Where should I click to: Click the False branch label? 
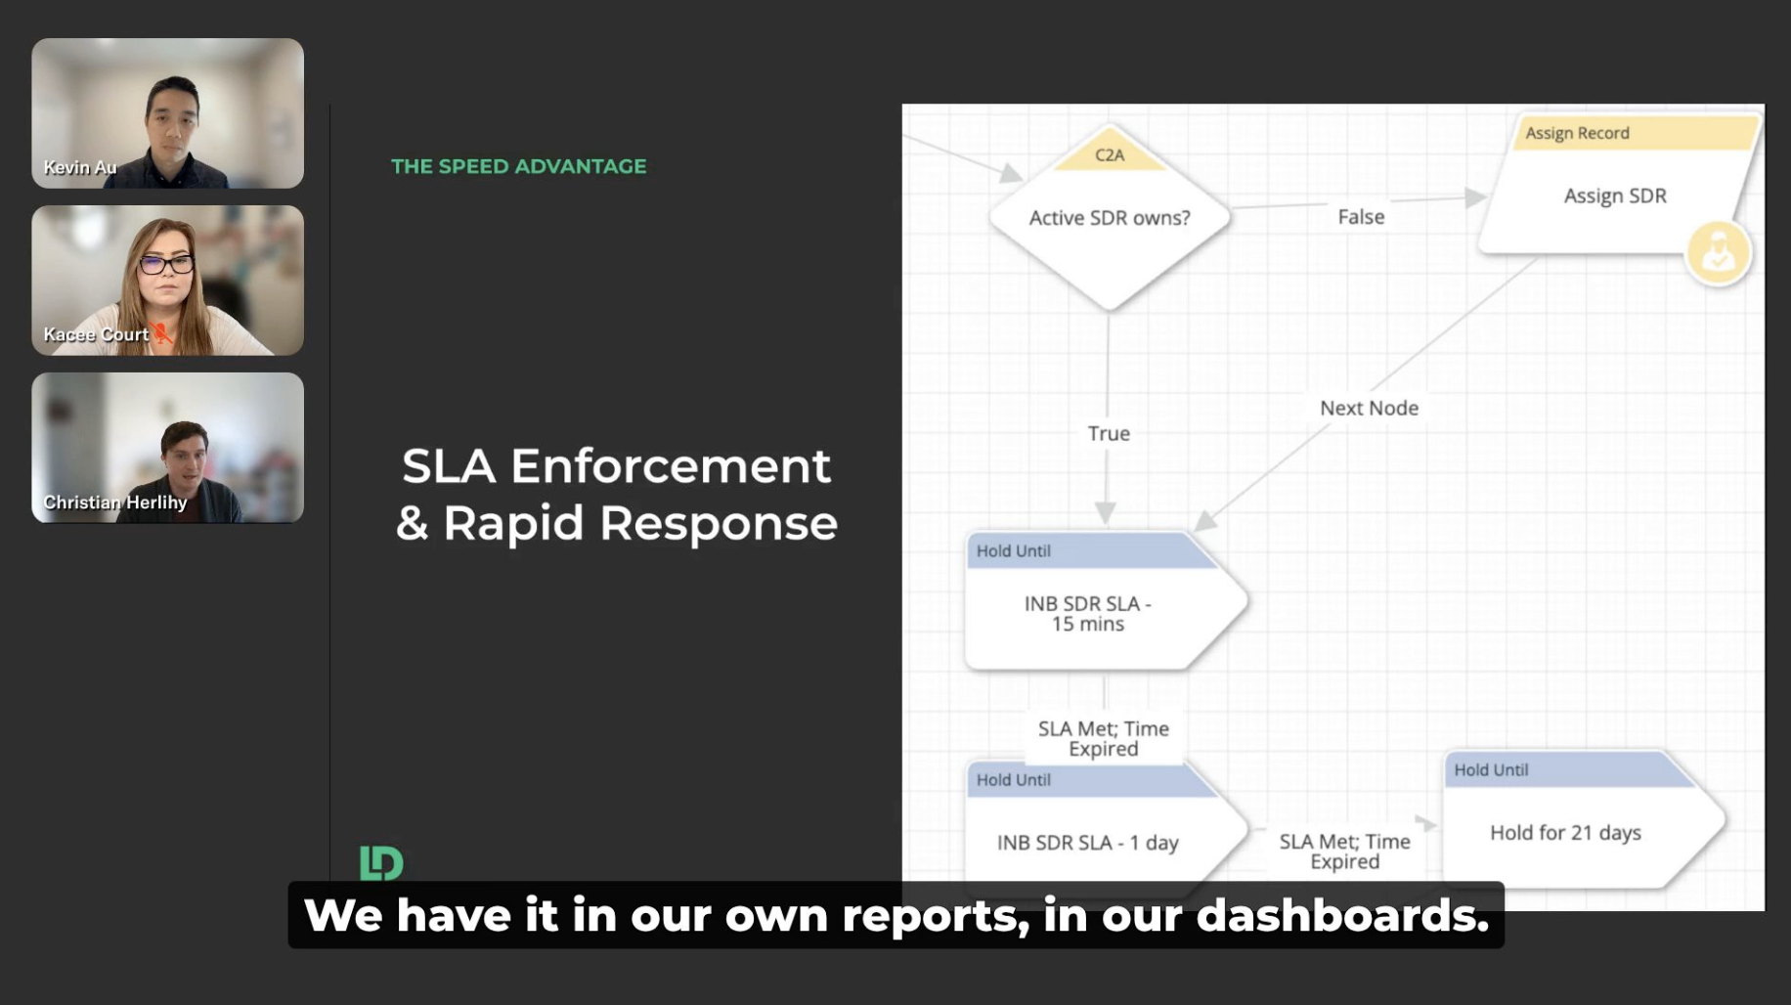(1360, 216)
